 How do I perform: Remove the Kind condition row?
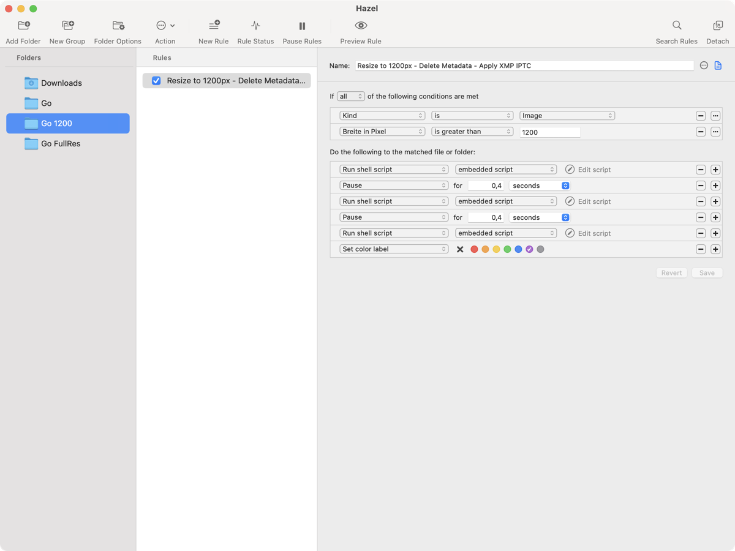coord(701,116)
